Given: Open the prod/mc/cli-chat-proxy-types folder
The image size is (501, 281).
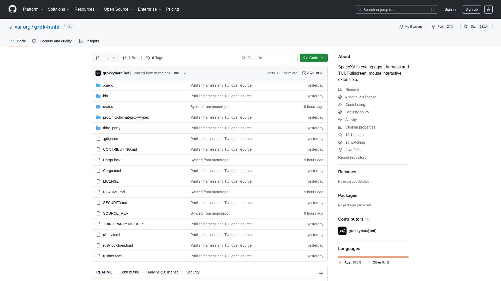Looking at the screenshot, I should pyautogui.click(x=126, y=117).
